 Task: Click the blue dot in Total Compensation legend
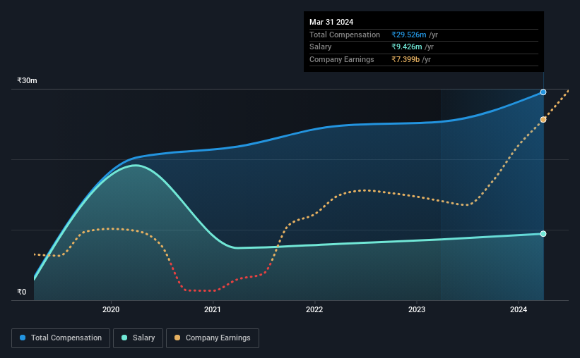[23, 338]
